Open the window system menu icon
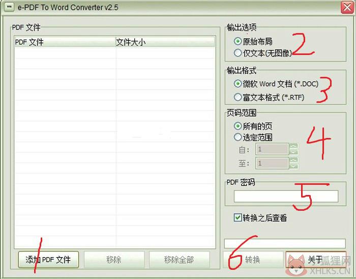356x279 pixels. [x=9, y=7]
